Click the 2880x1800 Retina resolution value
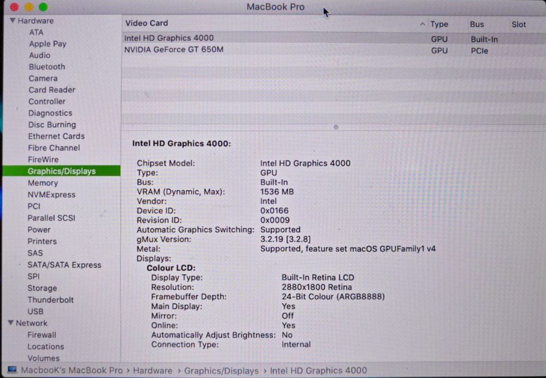This screenshot has height=378, width=546. click(x=317, y=287)
